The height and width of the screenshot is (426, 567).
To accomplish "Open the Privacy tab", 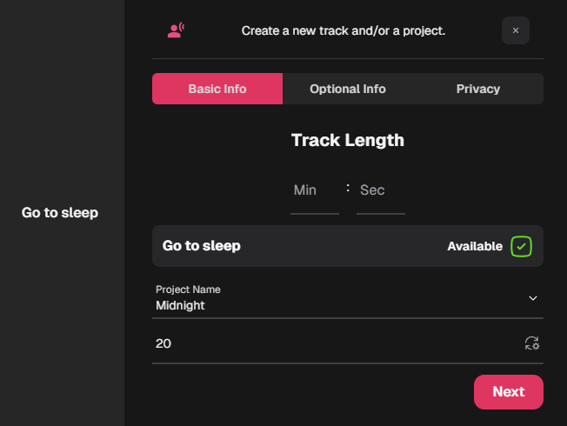I will 478,89.
